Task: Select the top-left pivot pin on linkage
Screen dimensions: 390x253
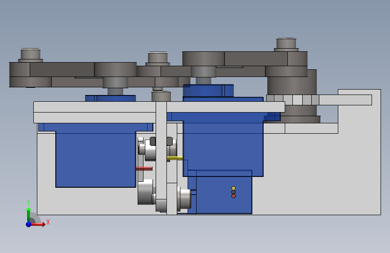Action: pos(31,55)
